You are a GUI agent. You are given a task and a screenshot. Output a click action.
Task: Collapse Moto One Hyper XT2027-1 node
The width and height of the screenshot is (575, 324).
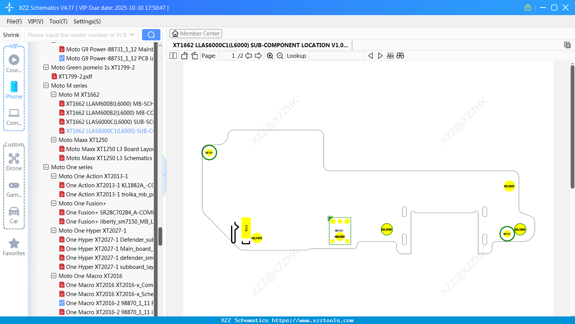(x=54, y=230)
